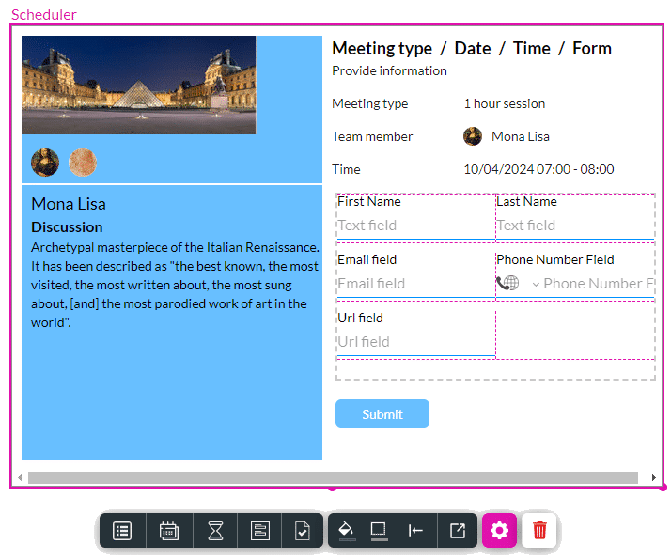Click the list layout icon in toolbar
This screenshot has height=560, width=671.
click(x=122, y=531)
